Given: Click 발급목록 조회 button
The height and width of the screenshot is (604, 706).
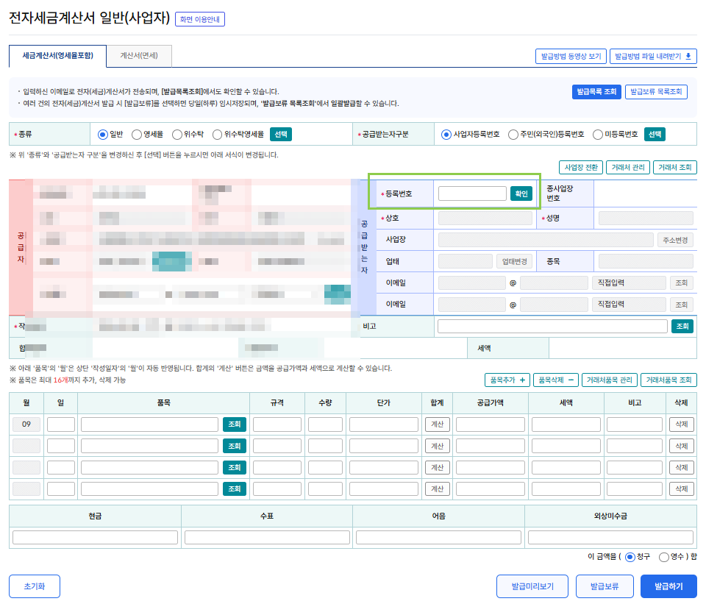Looking at the screenshot, I should pyautogui.click(x=596, y=92).
